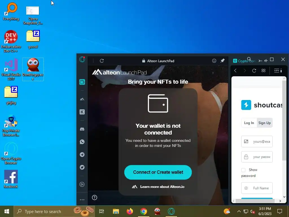Go forward in the Crypto browser
Viewport: 289px width, 217px height.
coord(245,70)
